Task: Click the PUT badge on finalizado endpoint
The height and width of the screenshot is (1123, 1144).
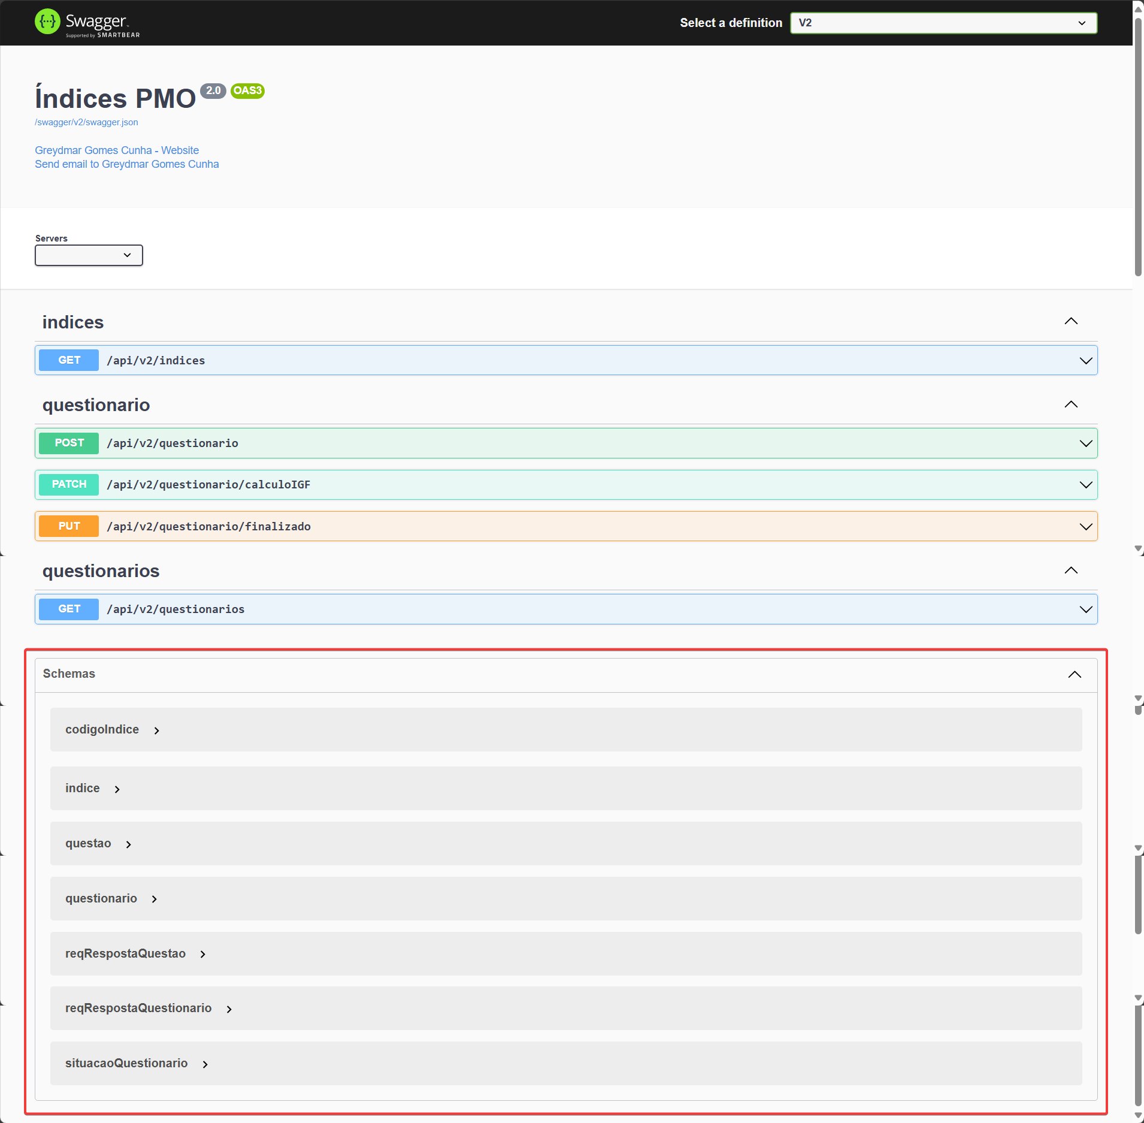Action: tap(68, 526)
